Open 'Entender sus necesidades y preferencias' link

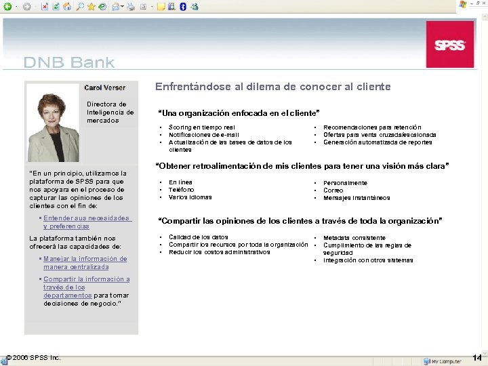pos(86,222)
